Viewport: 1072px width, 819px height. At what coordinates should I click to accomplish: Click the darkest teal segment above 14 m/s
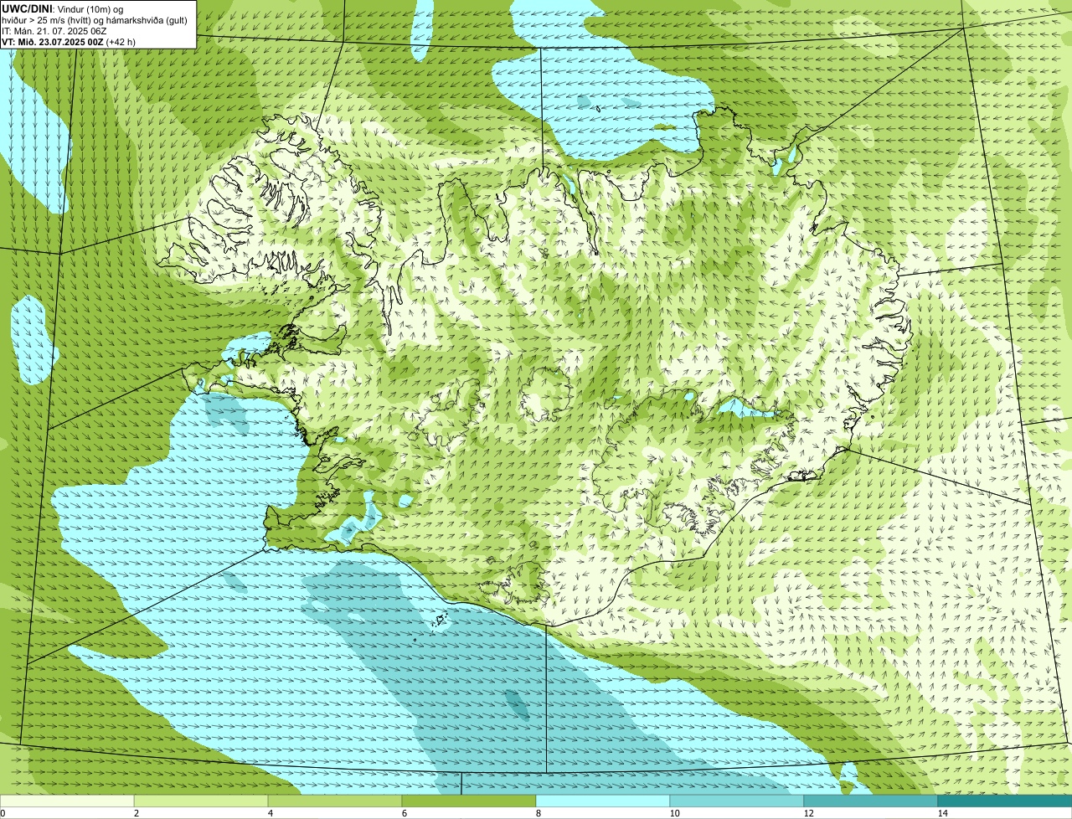pyautogui.click(x=1005, y=801)
